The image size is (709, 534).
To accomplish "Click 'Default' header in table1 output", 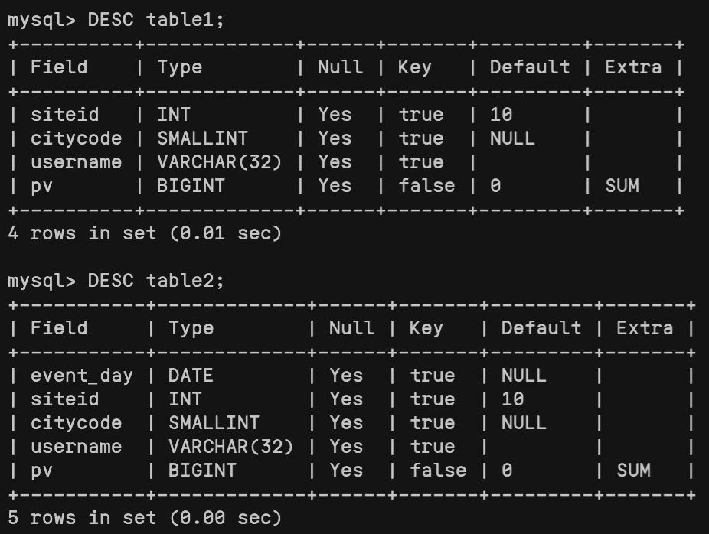I will coord(530,67).
